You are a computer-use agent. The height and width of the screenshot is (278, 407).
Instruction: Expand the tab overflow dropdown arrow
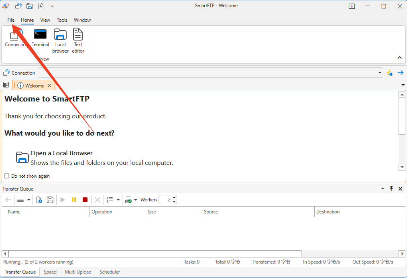(x=403, y=85)
